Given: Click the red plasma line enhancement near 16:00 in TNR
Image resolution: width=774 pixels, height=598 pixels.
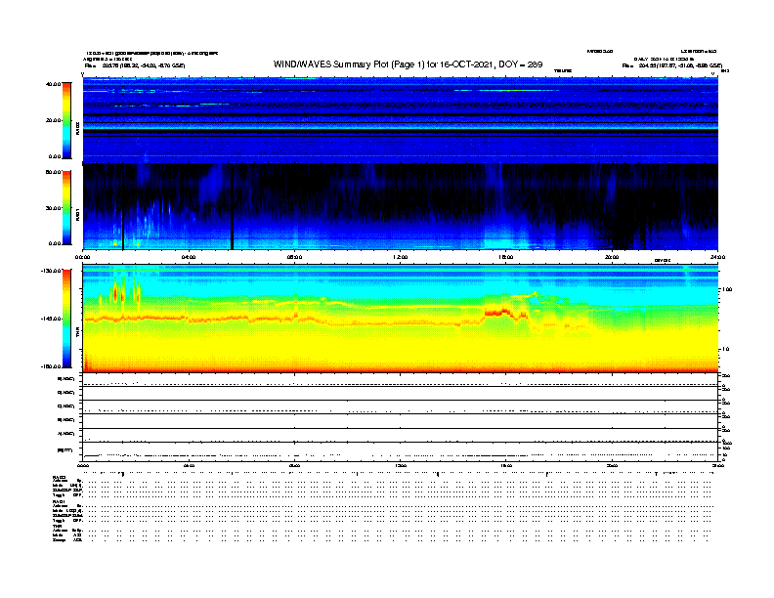Looking at the screenshot, I should (x=497, y=313).
